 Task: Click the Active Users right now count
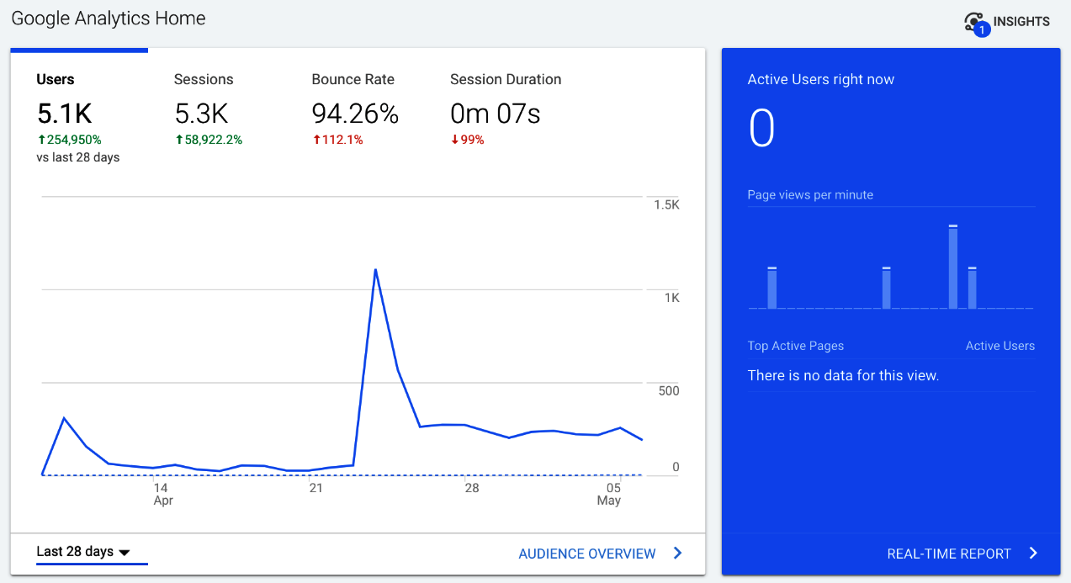click(761, 129)
